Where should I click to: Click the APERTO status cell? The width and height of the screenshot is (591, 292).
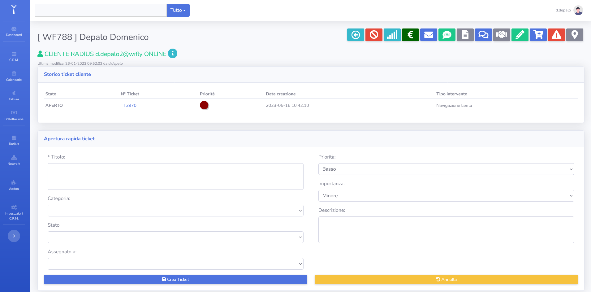(x=54, y=105)
